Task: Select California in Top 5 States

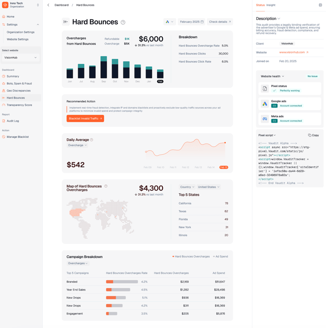Action: point(203,203)
